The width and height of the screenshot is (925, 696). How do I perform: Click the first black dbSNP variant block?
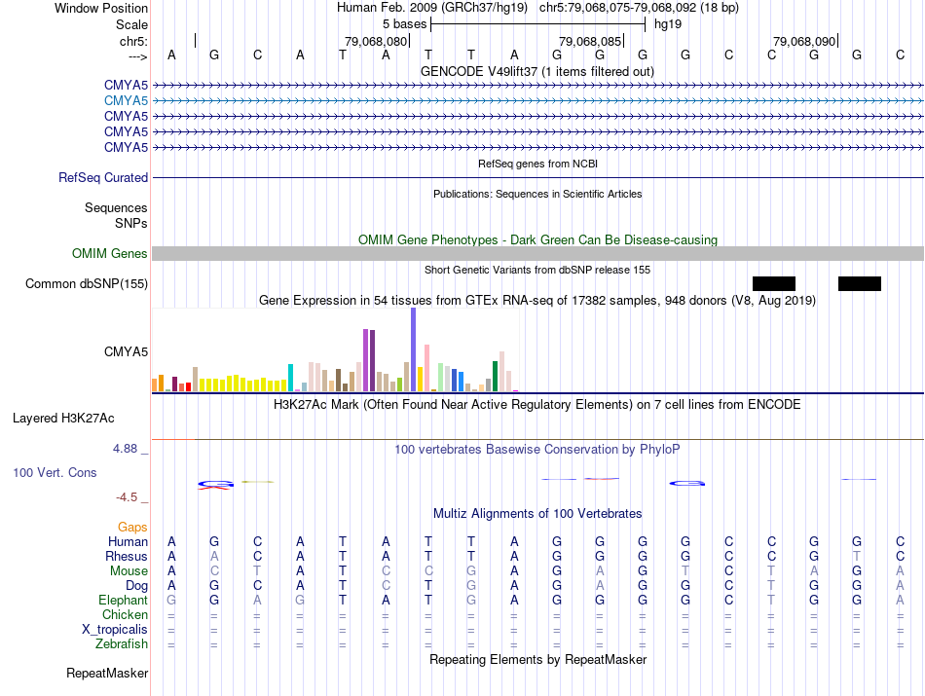pos(774,283)
